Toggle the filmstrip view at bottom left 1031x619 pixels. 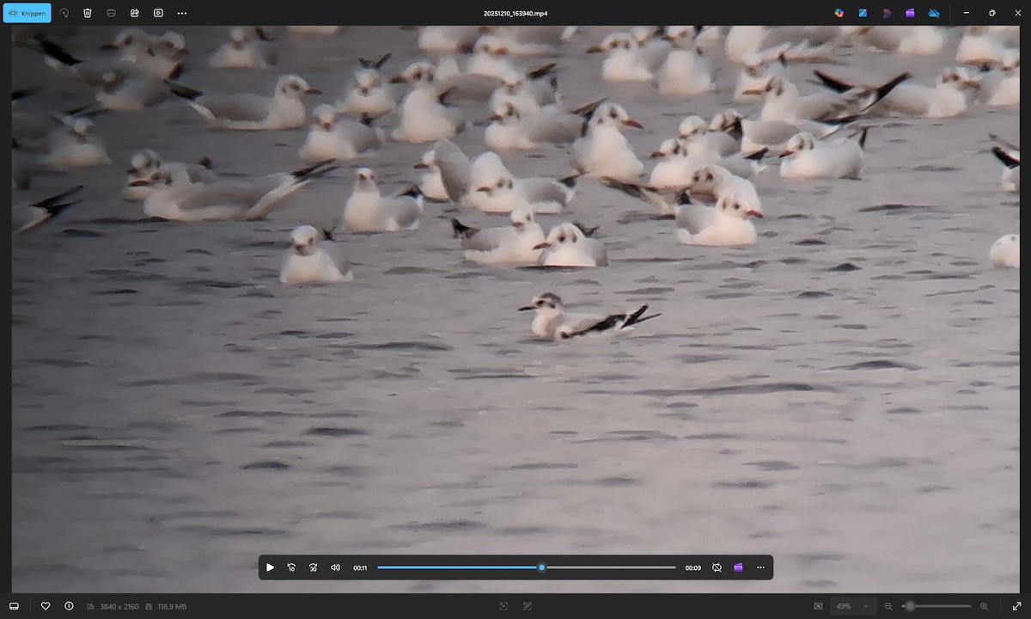[14, 606]
